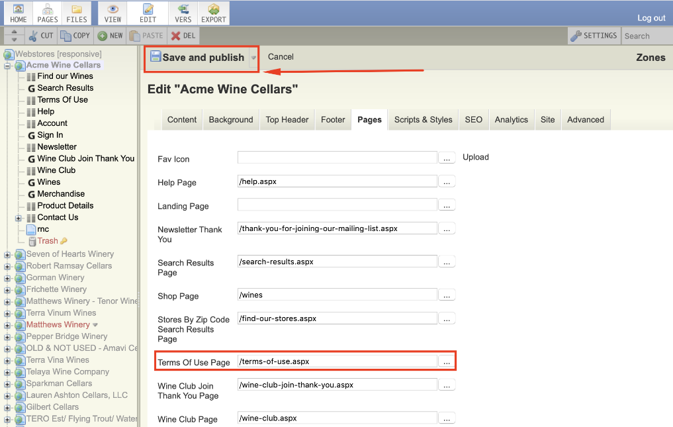Click the G icon beside Search Results
Viewport: 673px width, 427px height.
pos(31,88)
